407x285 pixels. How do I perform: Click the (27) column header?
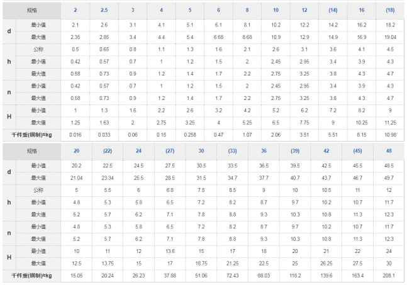tap(170, 151)
